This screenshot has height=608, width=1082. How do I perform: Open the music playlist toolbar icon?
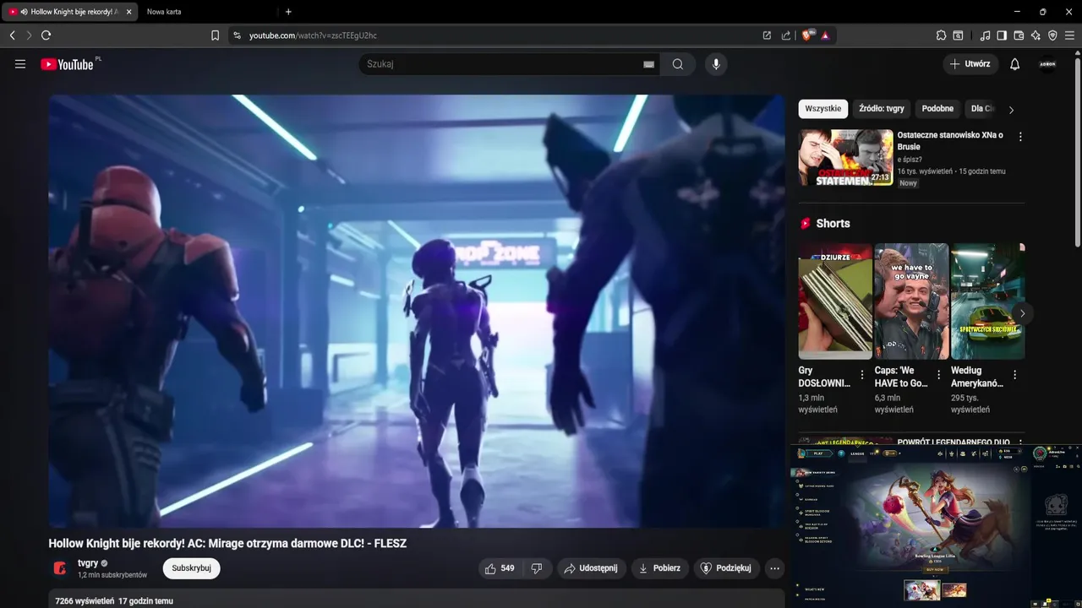tap(985, 35)
